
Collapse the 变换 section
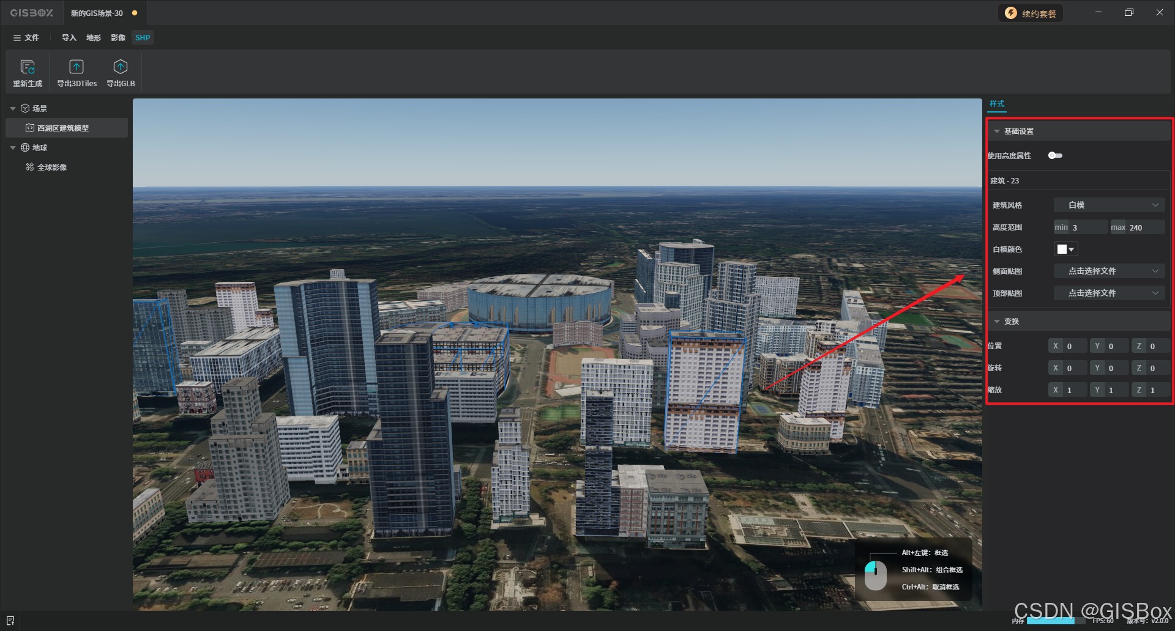point(996,321)
